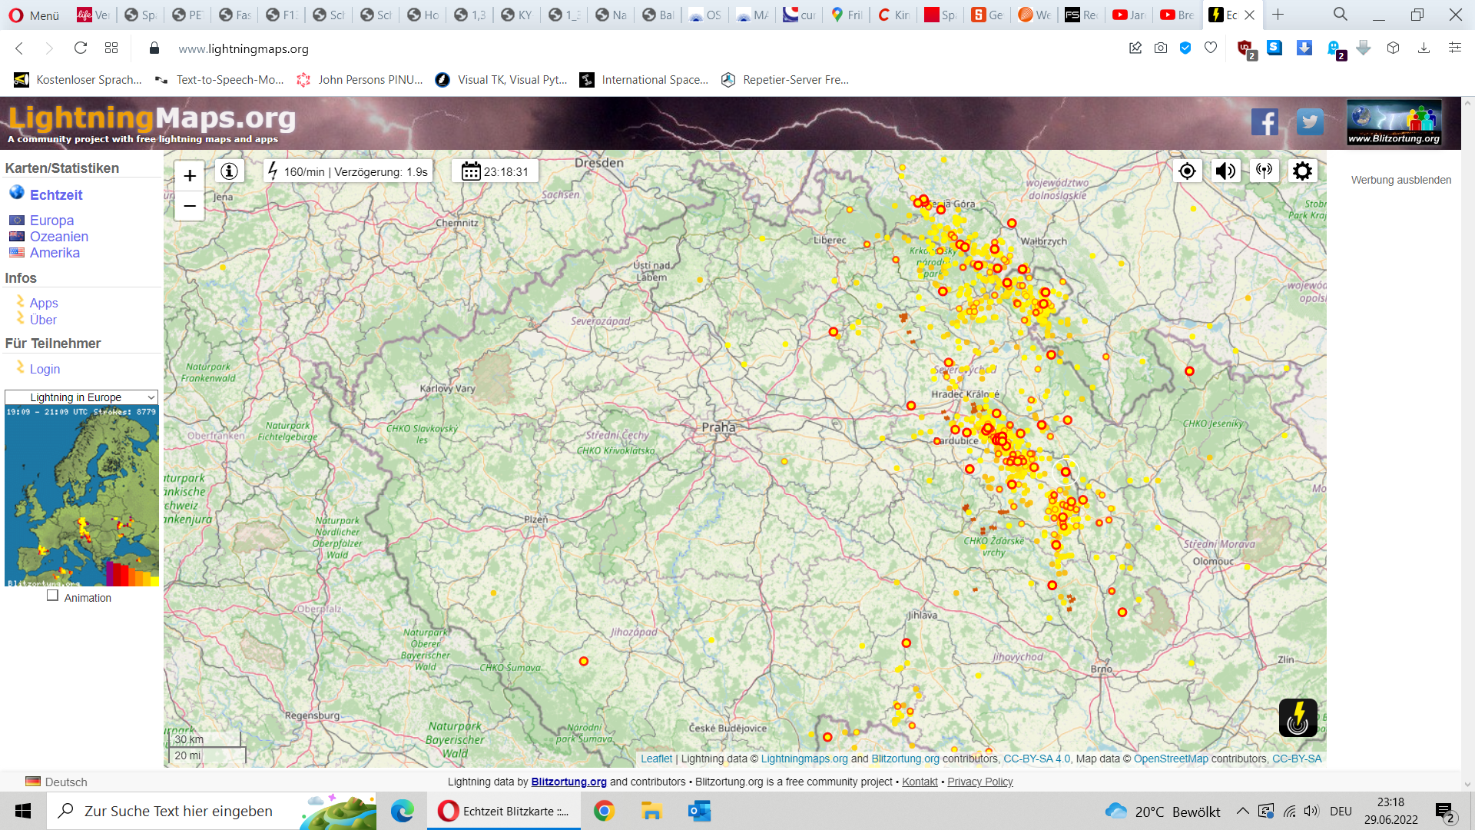Viewport: 1475px width, 830px height.
Task: Click the Windows taskbar search box
Action: coord(212,811)
